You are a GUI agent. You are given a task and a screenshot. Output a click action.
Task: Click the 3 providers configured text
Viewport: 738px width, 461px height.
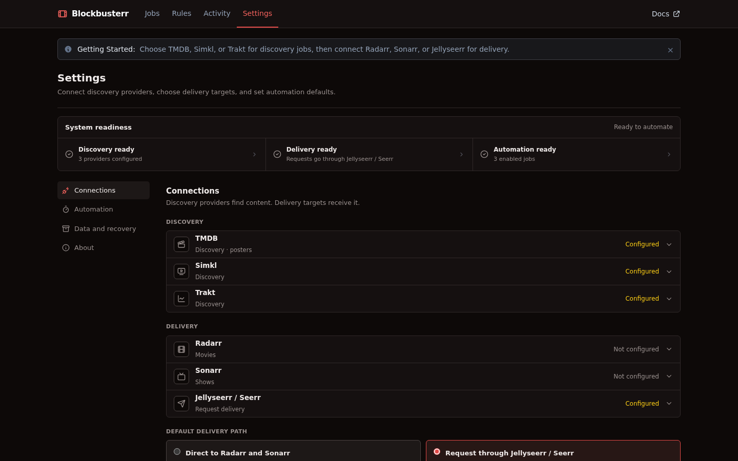pos(110,159)
